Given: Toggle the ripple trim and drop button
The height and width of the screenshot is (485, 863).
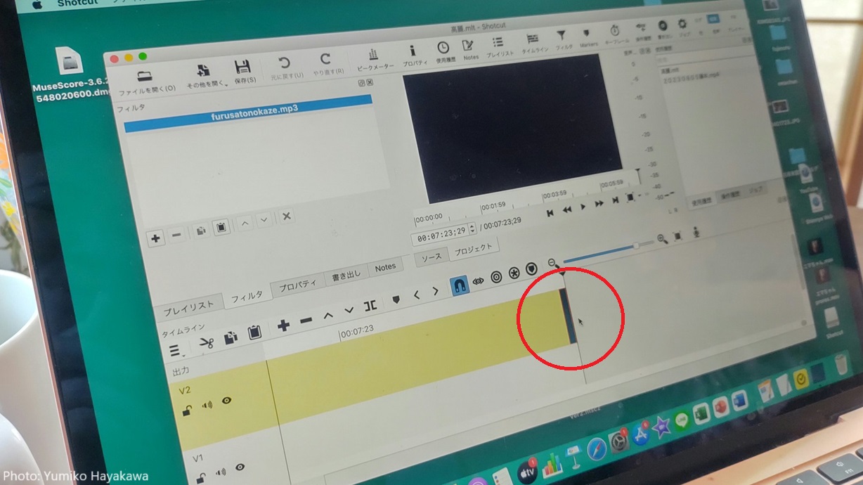Looking at the screenshot, I should [x=496, y=277].
